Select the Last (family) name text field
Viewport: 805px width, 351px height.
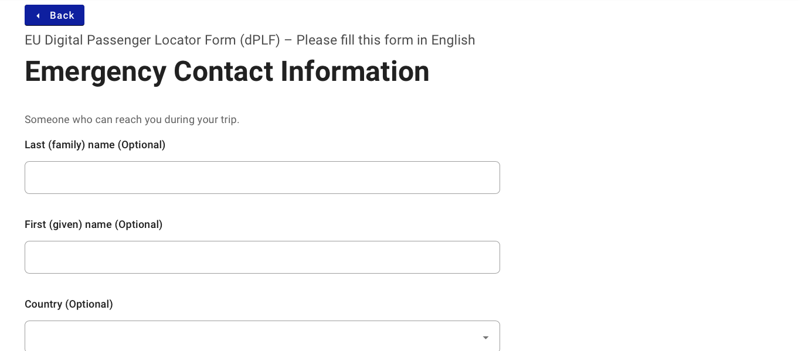(x=262, y=177)
